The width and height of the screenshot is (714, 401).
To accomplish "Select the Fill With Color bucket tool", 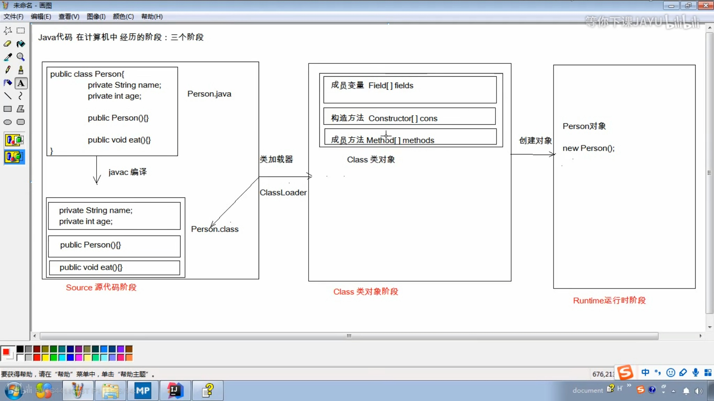I will pos(21,44).
